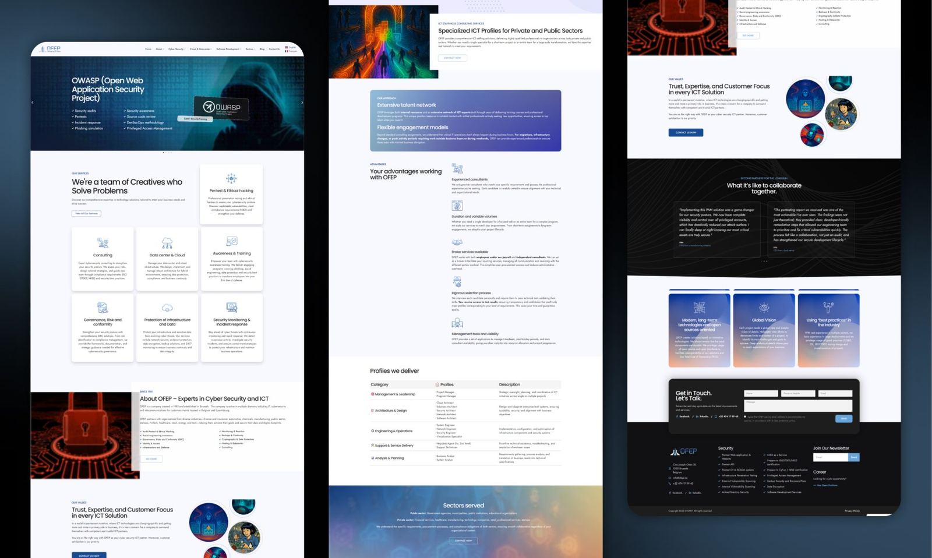Click the Data center & Cloud icon

click(x=167, y=242)
